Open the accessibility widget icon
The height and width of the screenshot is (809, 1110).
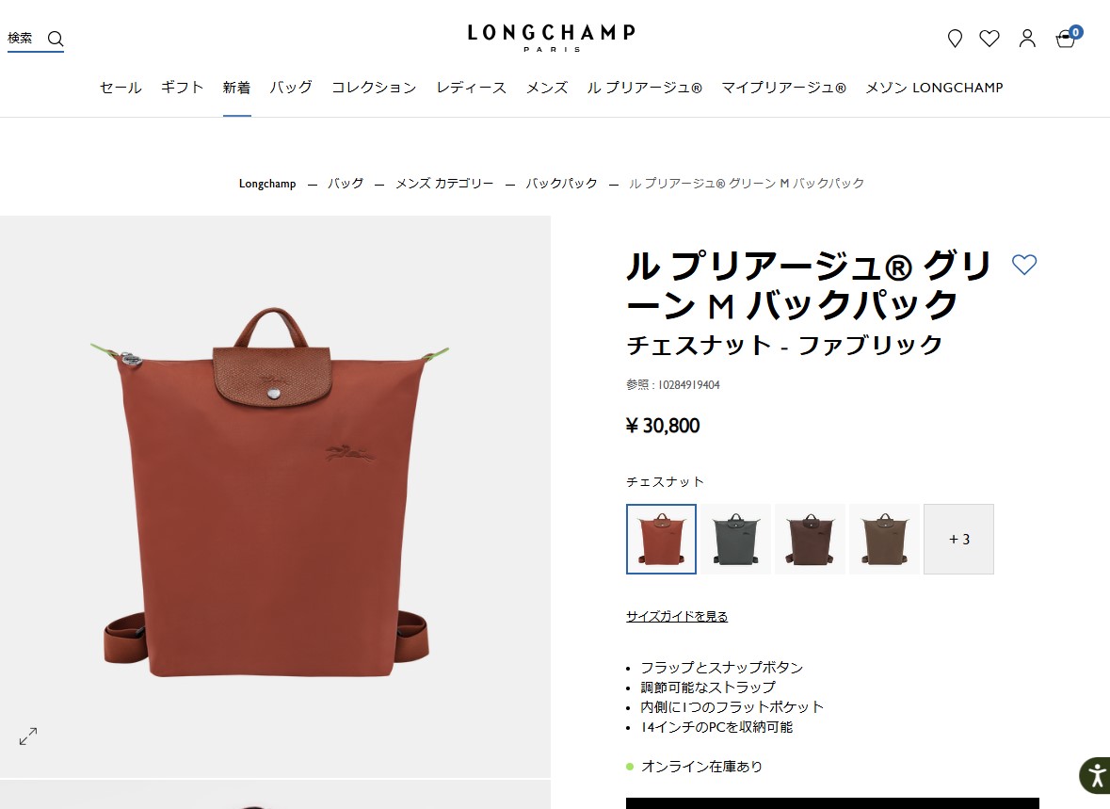point(1096,775)
